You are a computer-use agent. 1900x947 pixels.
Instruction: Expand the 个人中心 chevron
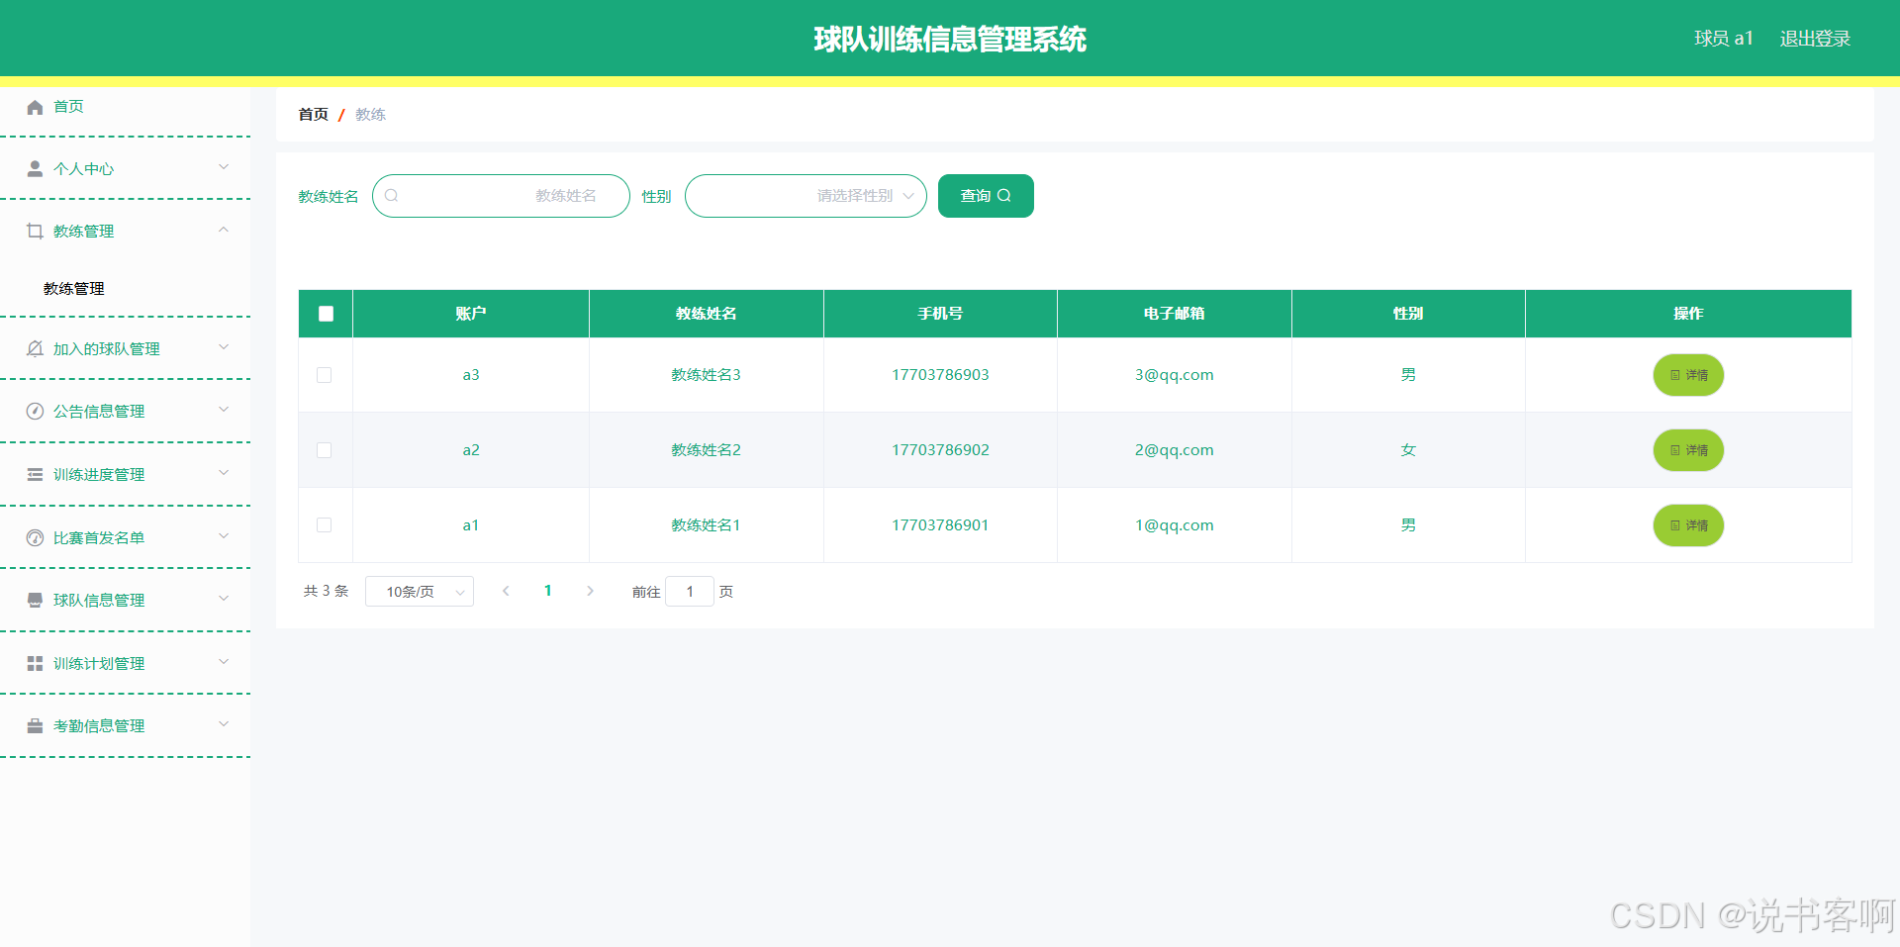point(224,167)
